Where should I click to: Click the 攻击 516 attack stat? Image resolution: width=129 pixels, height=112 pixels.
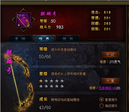101,12
